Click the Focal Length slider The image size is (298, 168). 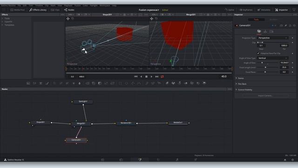pyautogui.click(x=268, y=67)
